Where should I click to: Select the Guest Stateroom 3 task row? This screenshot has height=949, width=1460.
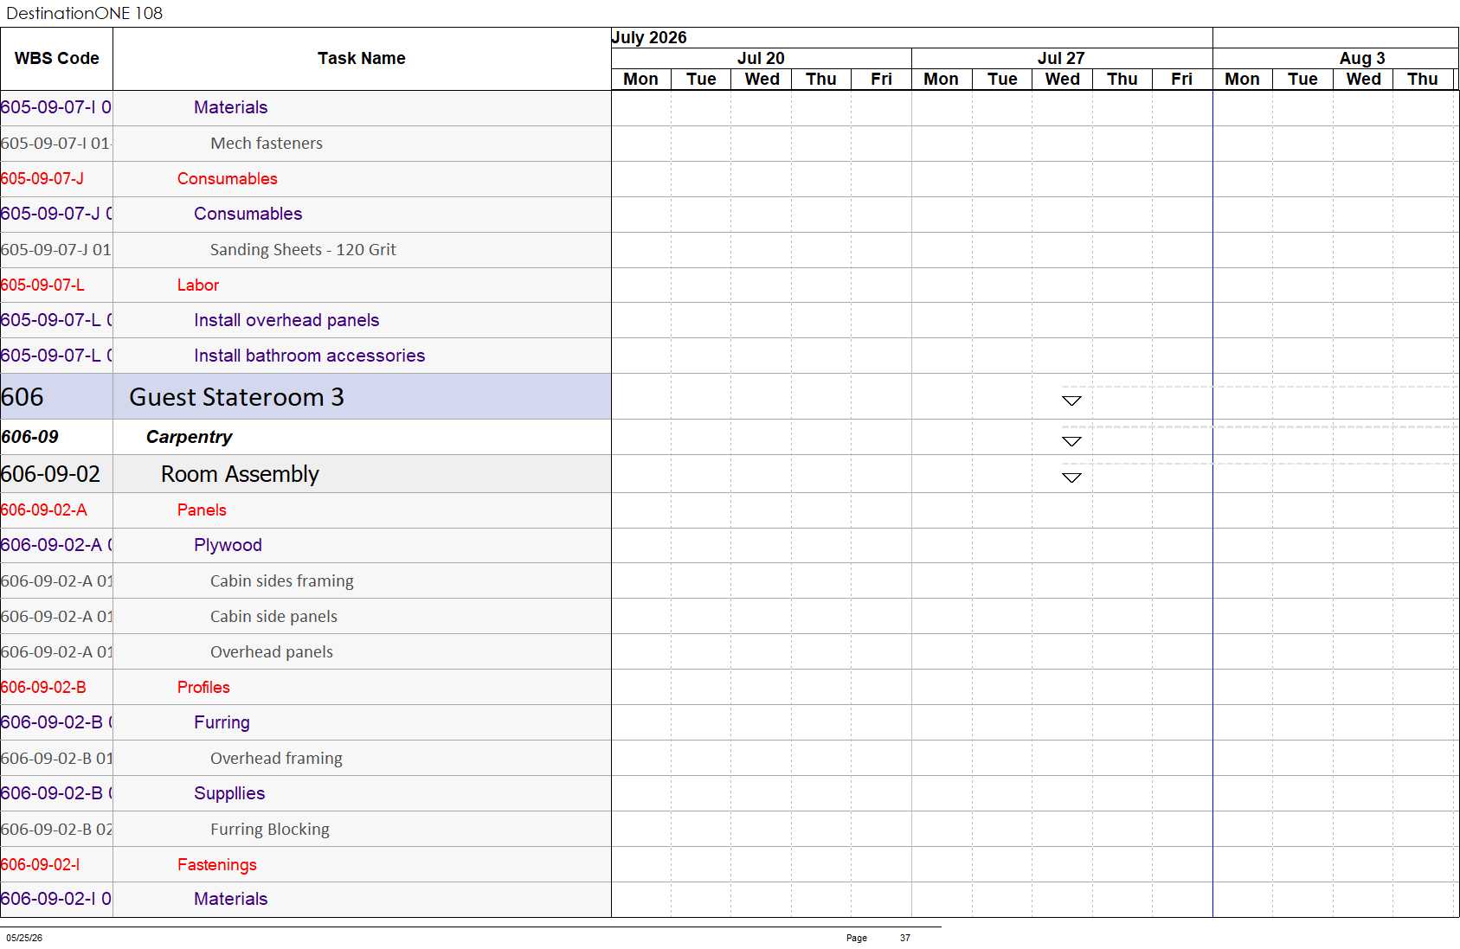click(x=306, y=397)
